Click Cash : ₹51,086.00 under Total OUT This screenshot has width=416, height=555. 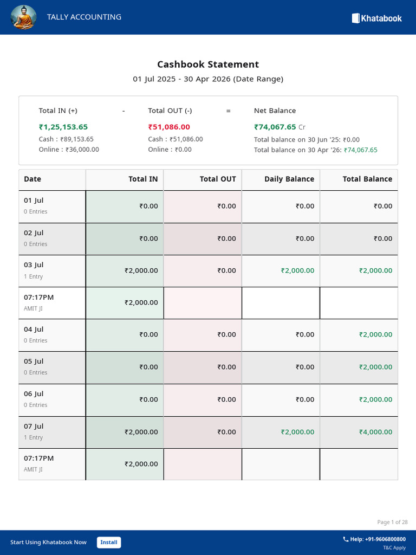pyautogui.click(x=175, y=139)
